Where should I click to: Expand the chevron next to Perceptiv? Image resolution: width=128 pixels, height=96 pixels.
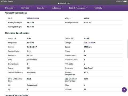tap(104, 8)
